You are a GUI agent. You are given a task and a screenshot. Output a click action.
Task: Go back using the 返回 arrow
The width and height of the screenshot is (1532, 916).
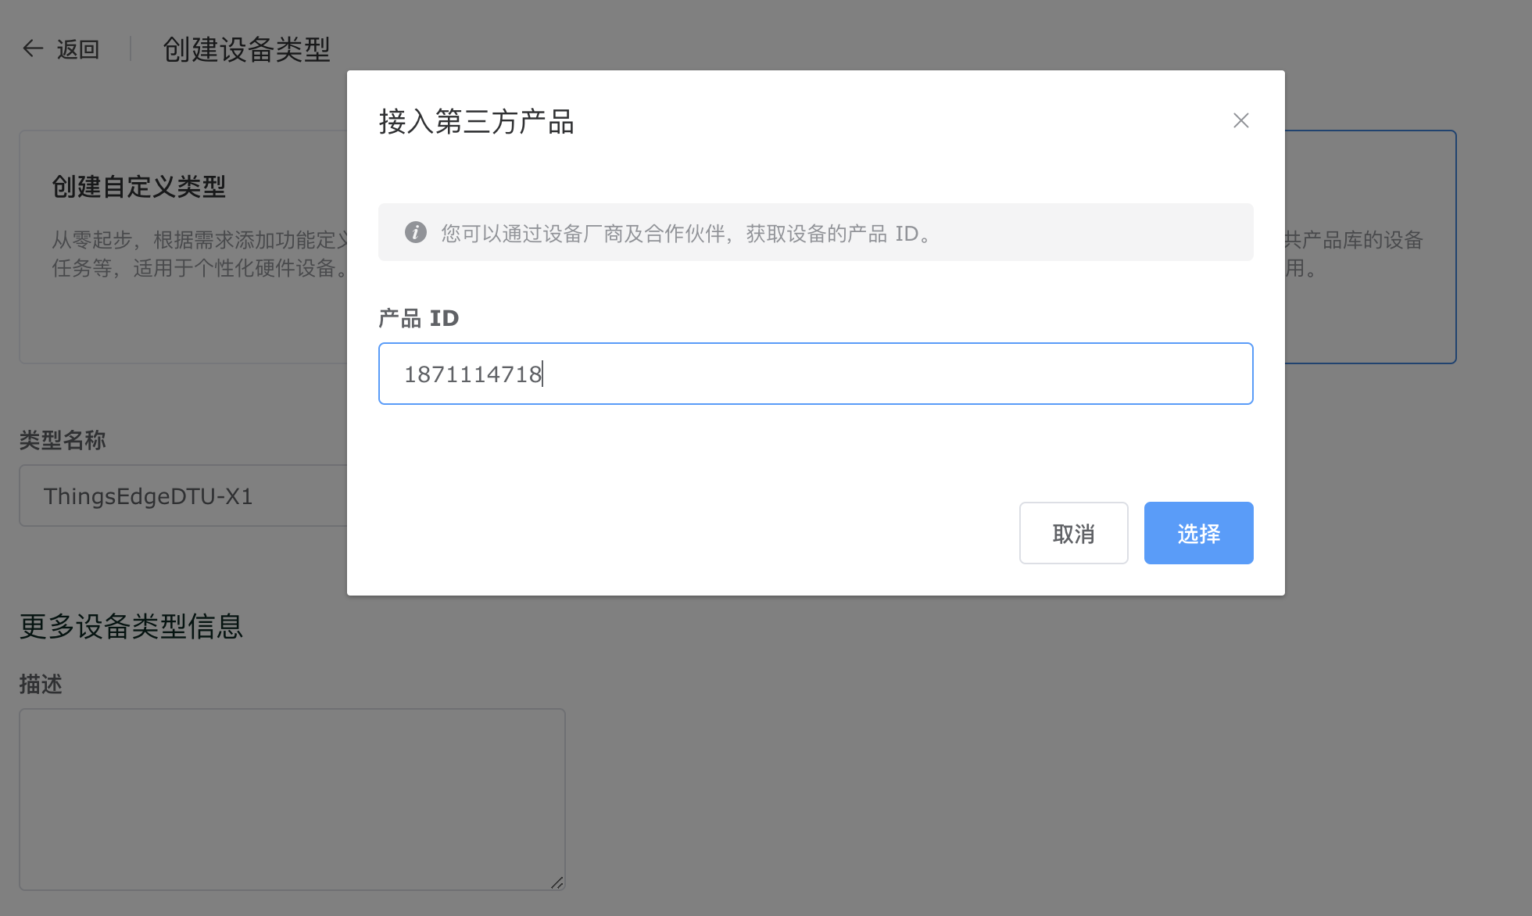tap(32, 48)
